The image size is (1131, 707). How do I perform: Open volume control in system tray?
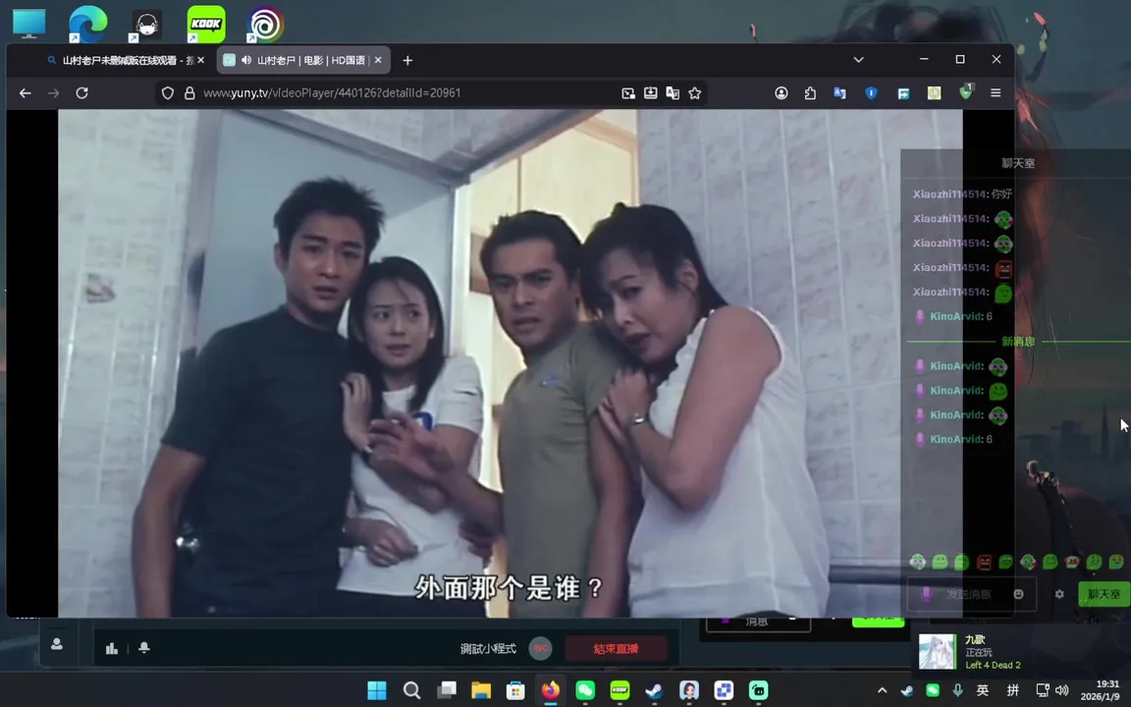point(1061,690)
